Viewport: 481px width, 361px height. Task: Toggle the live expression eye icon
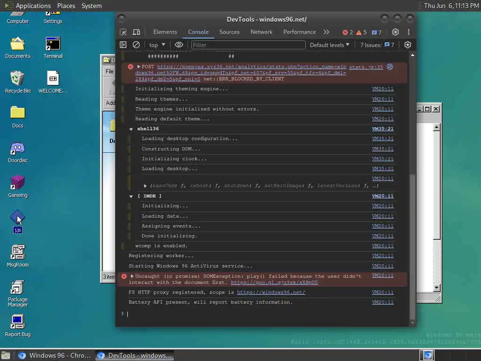pyautogui.click(x=179, y=45)
